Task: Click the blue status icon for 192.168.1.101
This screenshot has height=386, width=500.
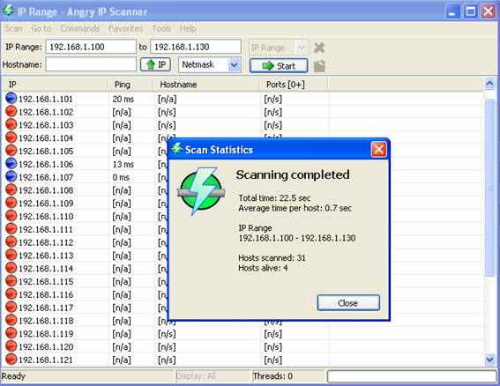Action: 11,98
